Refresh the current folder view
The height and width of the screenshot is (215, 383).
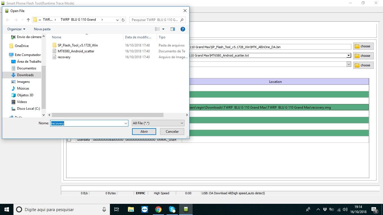pos(123,20)
